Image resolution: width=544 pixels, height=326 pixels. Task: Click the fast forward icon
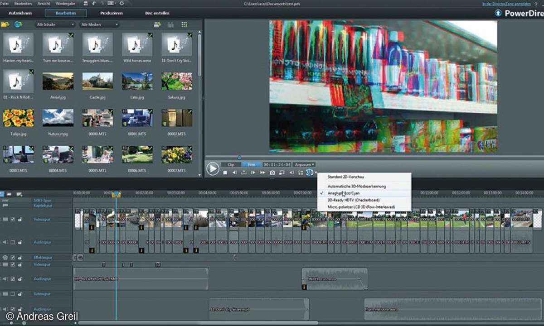click(x=262, y=173)
